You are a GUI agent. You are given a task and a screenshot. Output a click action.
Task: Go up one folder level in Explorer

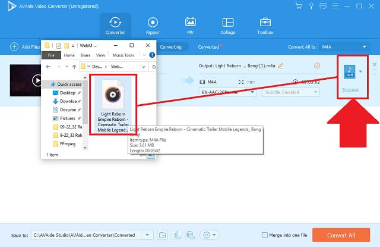tap(74, 67)
